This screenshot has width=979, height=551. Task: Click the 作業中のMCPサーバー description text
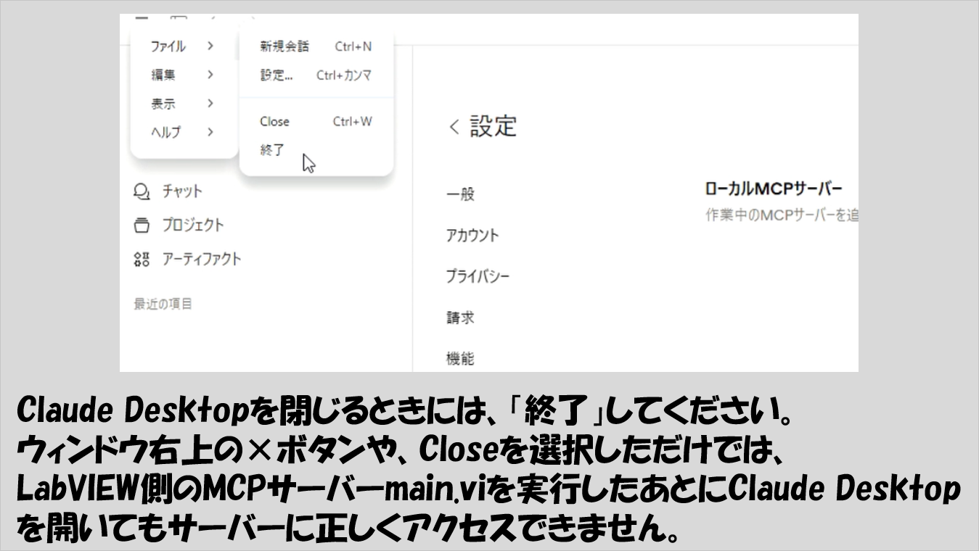[782, 216]
